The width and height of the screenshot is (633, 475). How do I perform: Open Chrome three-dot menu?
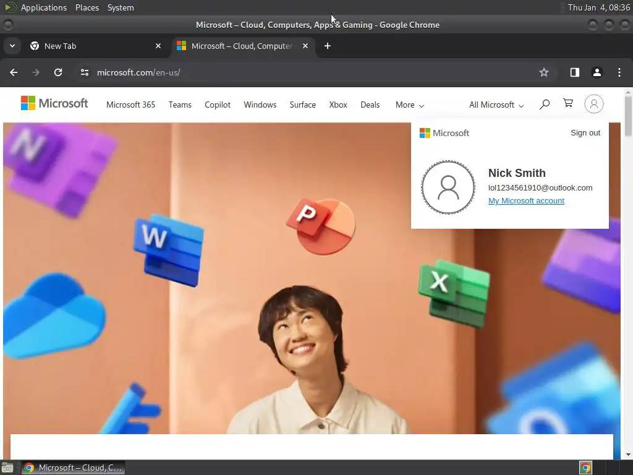tap(619, 72)
